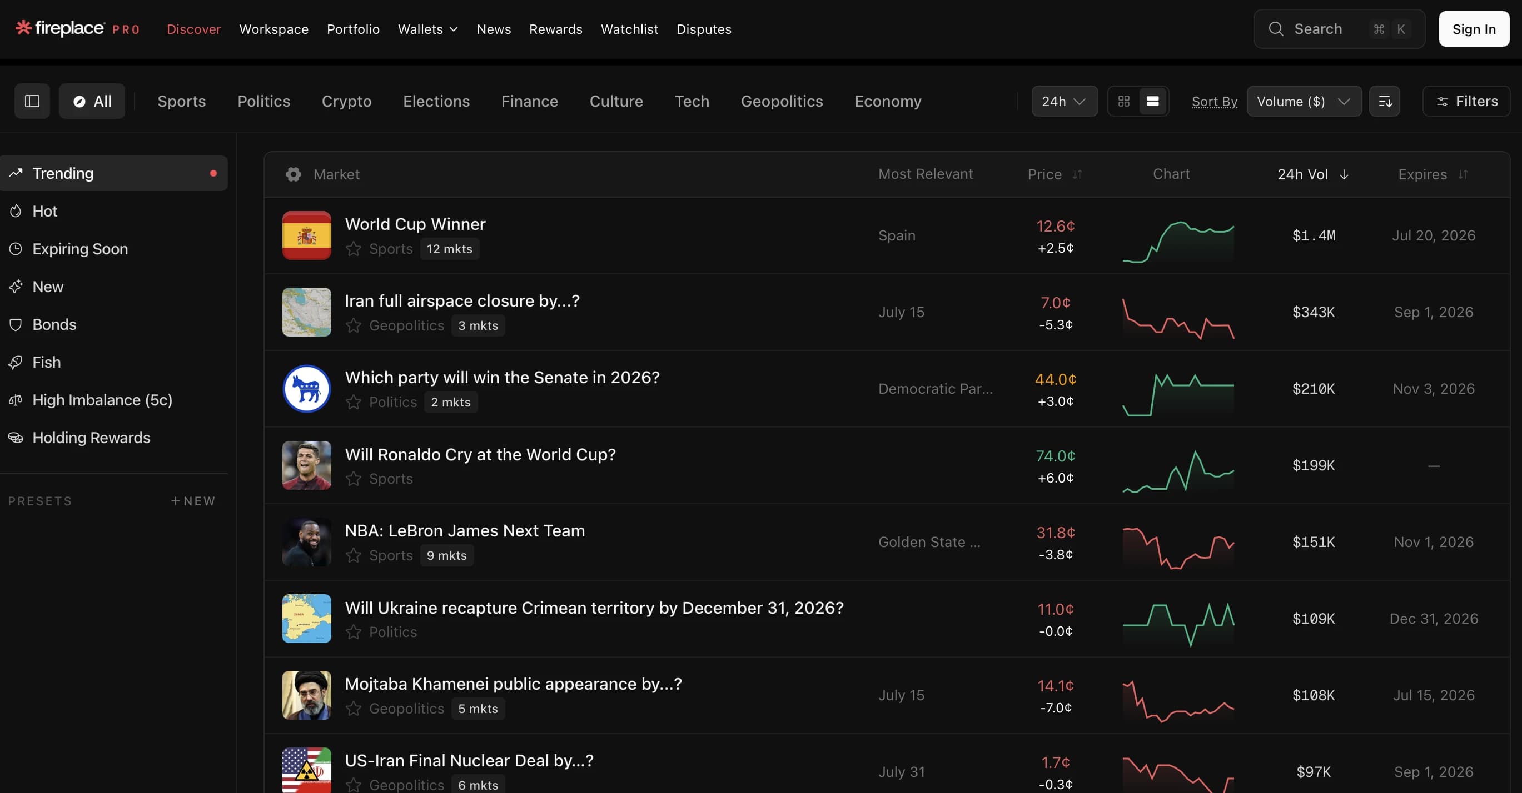Collapse the sidebar panel icon

[x=32, y=101]
